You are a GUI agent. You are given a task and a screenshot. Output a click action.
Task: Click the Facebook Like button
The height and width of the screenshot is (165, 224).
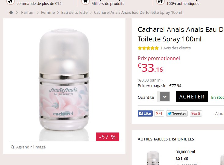pyautogui.click(x=145, y=113)
